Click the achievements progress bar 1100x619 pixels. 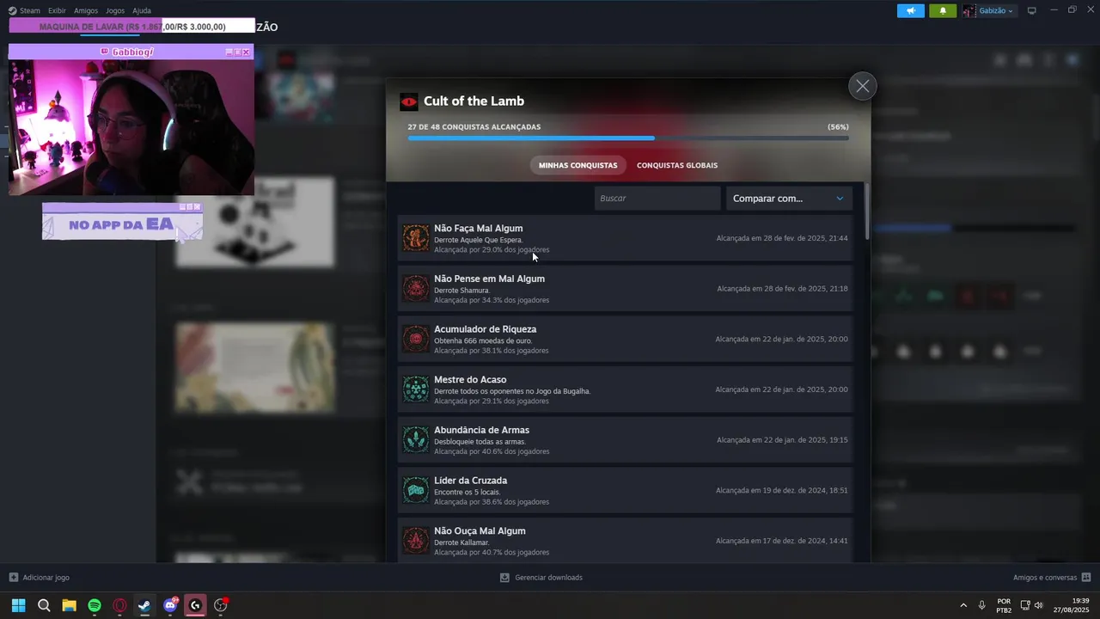[x=628, y=138]
